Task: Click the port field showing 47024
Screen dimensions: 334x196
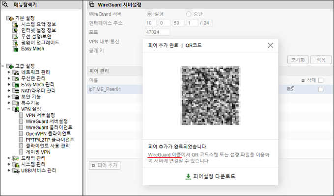Action: click(157, 32)
